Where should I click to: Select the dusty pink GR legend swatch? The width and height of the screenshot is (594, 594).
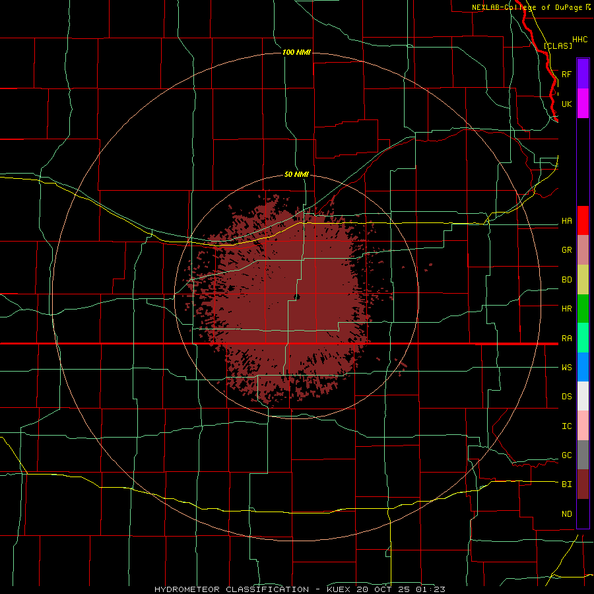tap(583, 250)
